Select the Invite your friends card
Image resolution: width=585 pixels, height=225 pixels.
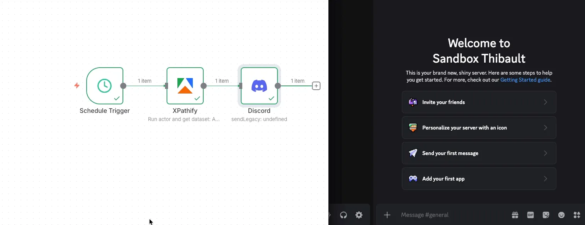click(479, 102)
